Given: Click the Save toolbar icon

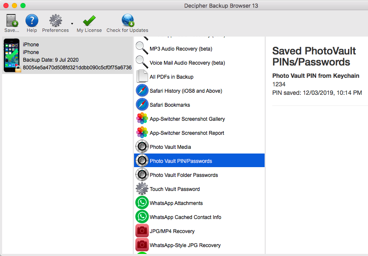Looking at the screenshot, I should pos(12,20).
